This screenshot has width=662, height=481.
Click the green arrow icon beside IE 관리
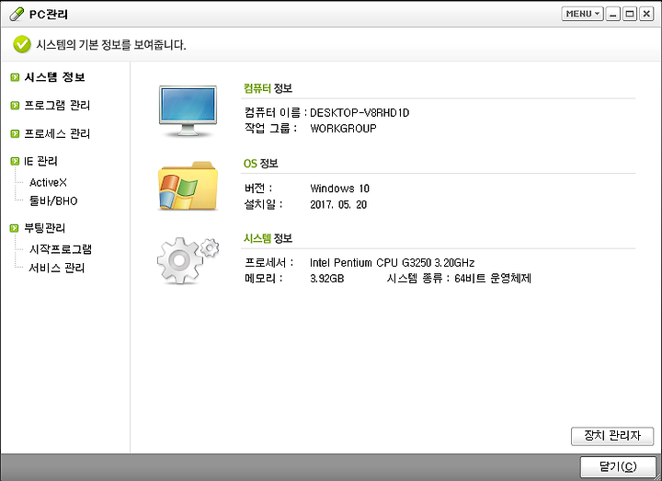pyautogui.click(x=15, y=161)
